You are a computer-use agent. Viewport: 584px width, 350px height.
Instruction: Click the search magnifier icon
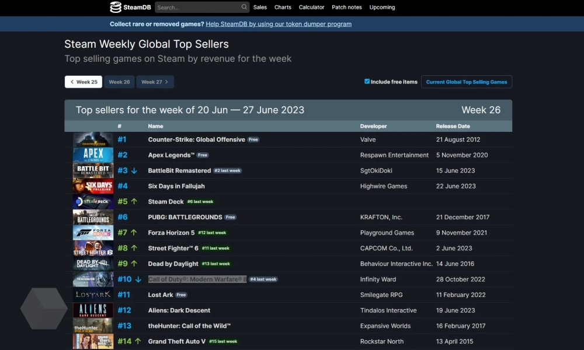point(244,8)
